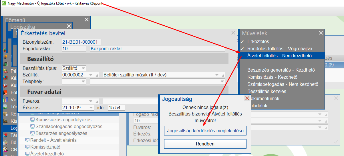This screenshot has height=156, width=344.
Task: Open Átvétel kezdhető tree item
Action: click(x=47, y=154)
